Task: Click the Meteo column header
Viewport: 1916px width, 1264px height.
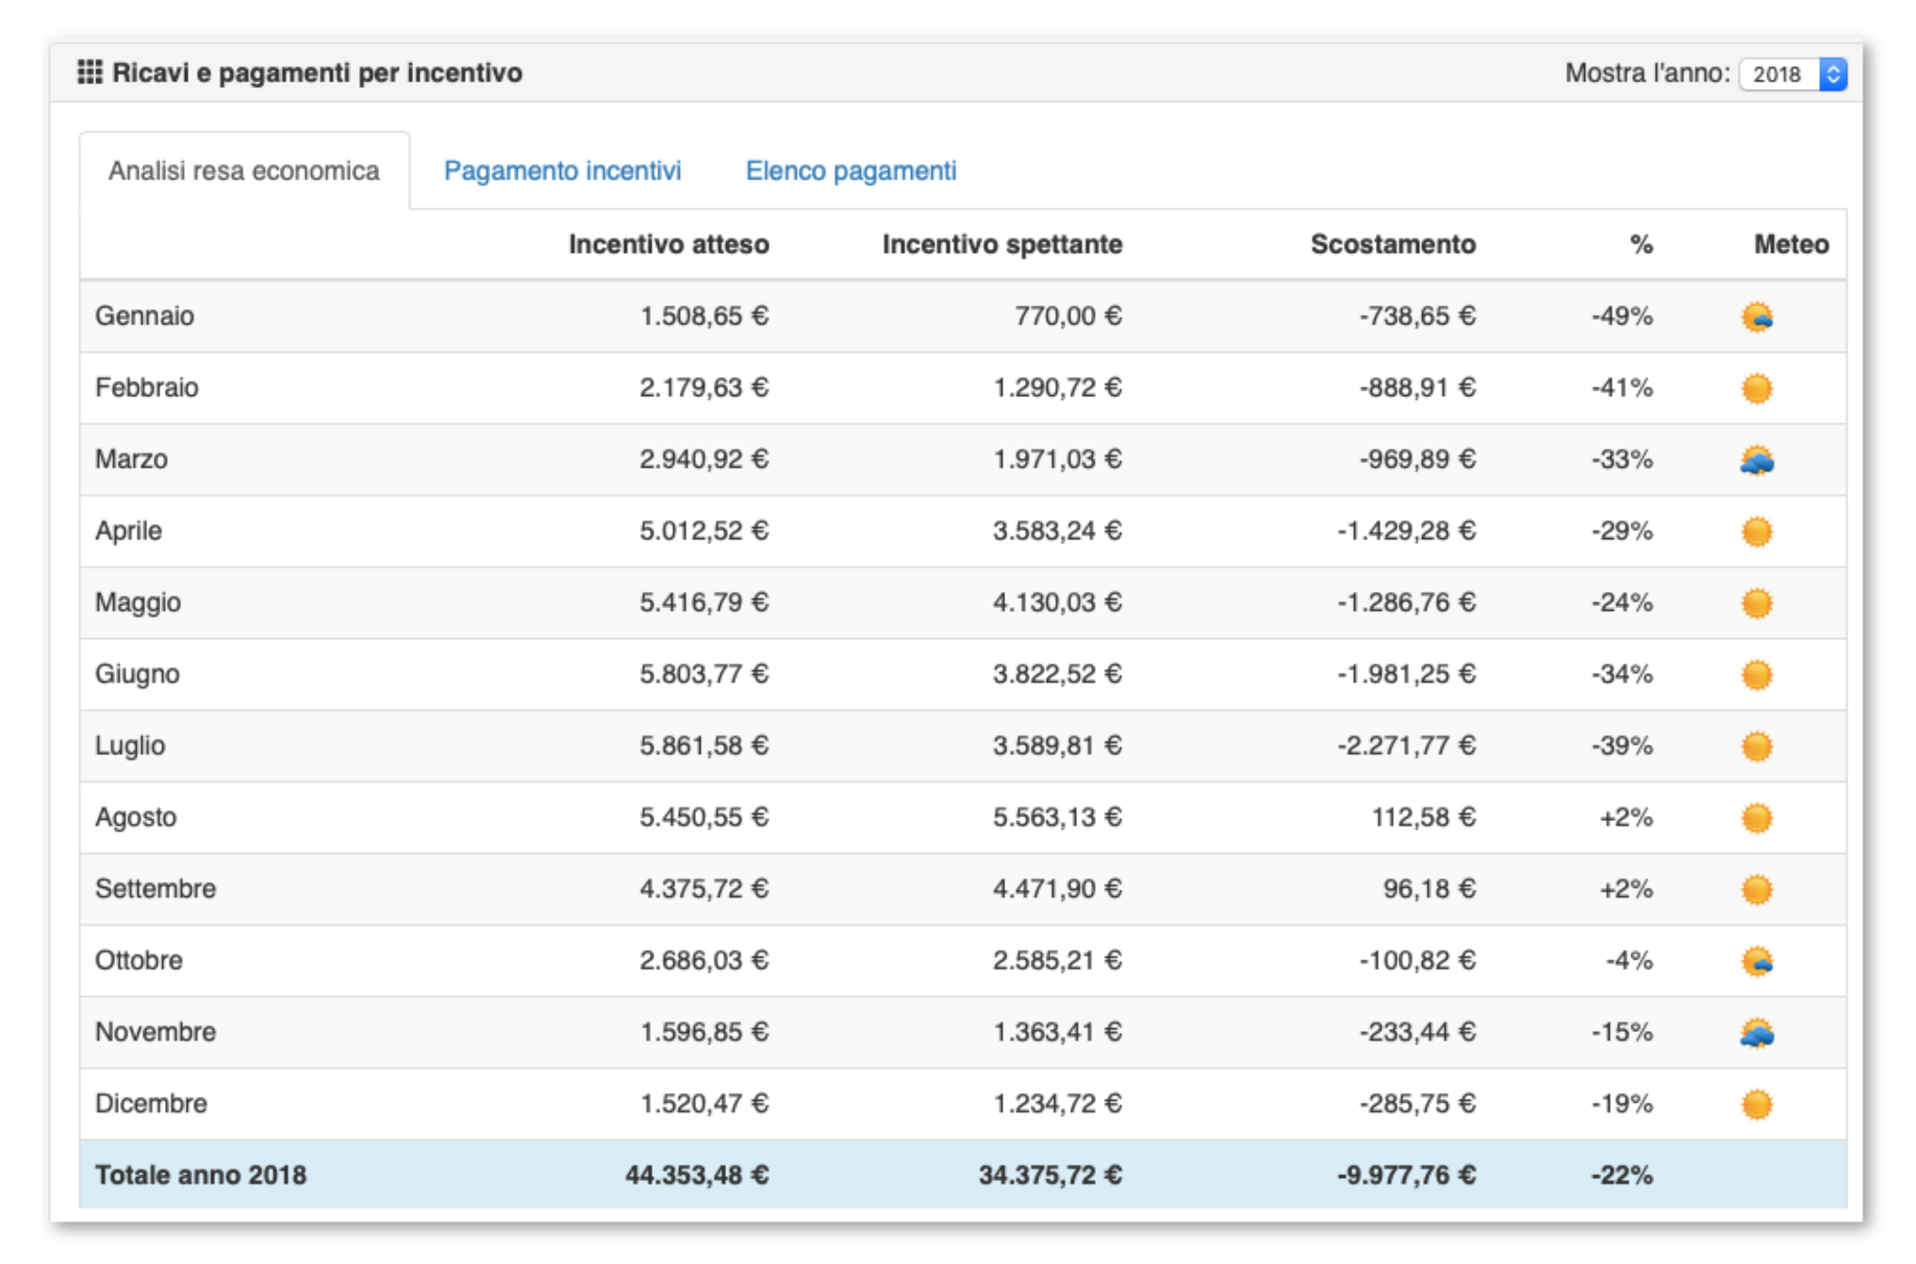Action: point(1791,244)
